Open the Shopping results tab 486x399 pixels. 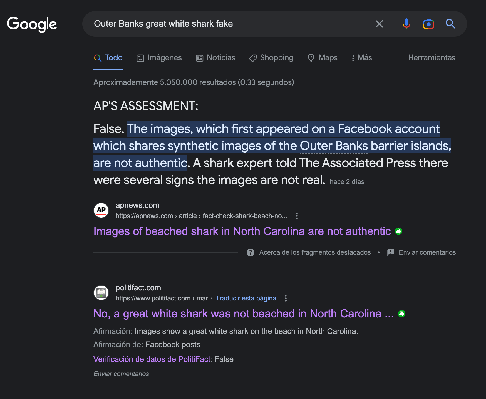(271, 58)
